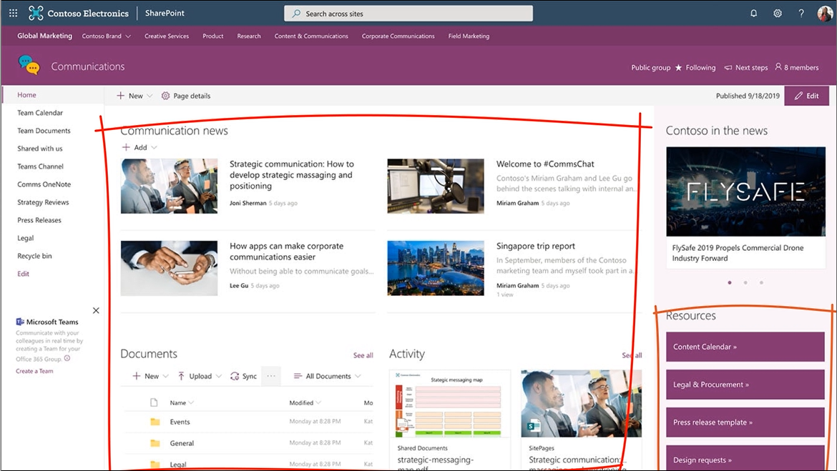Open the All Documents view dropdown
This screenshot has height=471, width=837.
coord(327,376)
